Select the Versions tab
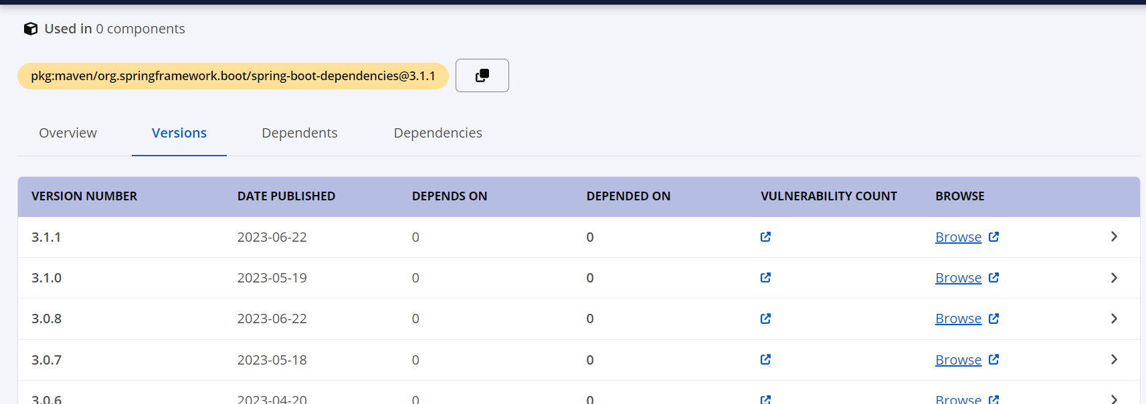This screenshot has width=1146, height=404. (x=179, y=133)
